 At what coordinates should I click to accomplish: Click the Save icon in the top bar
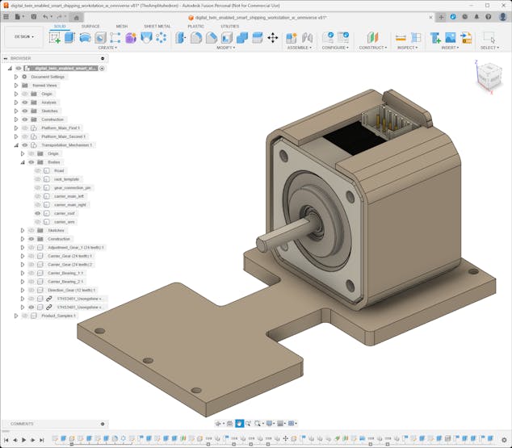click(x=33, y=16)
